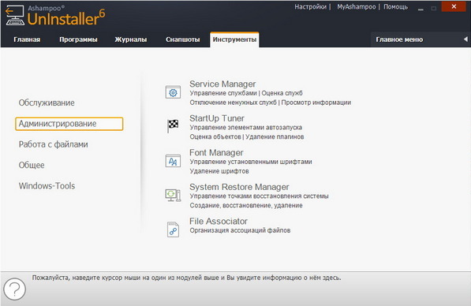Switch to the Журналы tab
471x306 pixels.
(131, 39)
